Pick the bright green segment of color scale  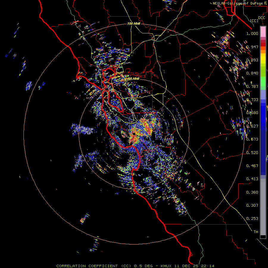pos(263,81)
